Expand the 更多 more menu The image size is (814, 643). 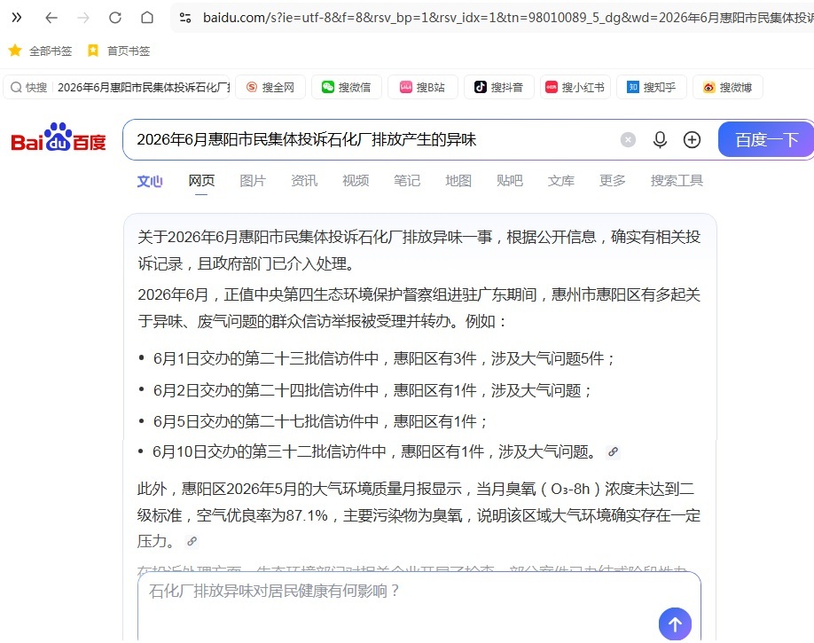tap(613, 181)
